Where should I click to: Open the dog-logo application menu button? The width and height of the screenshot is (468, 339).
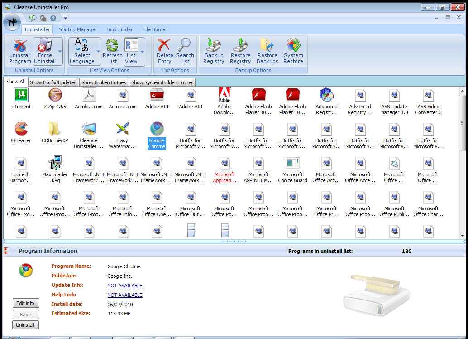coord(12,22)
